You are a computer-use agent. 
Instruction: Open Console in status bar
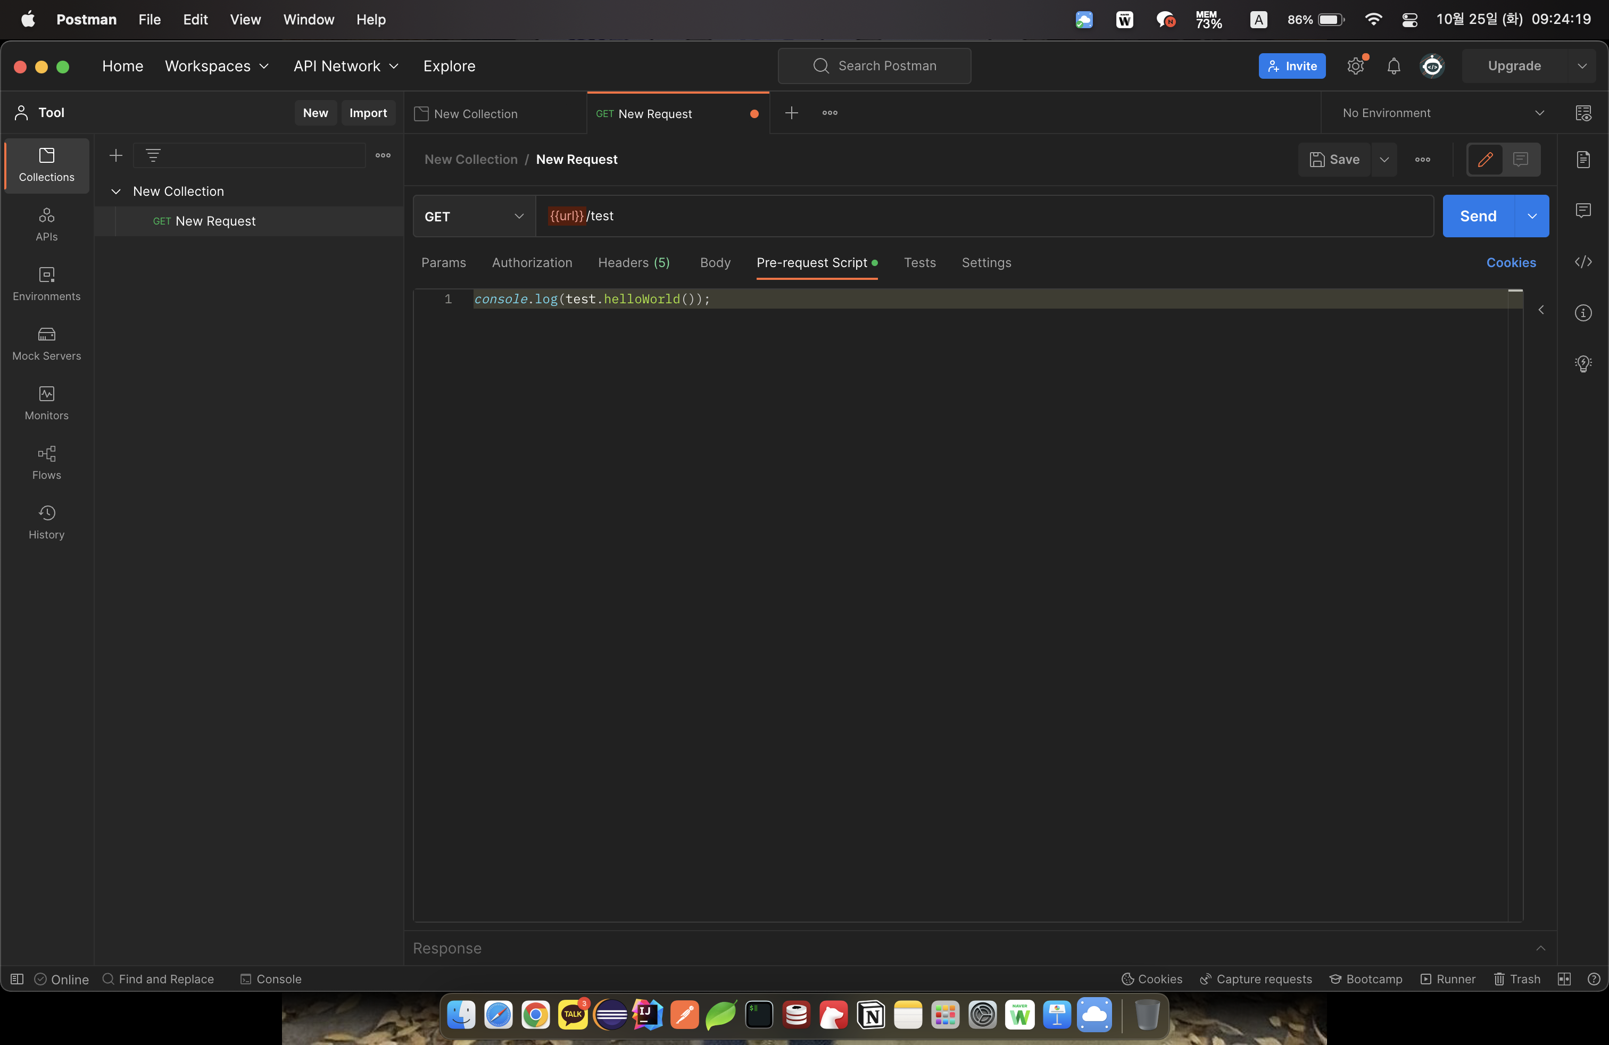click(x=271, y=979)
